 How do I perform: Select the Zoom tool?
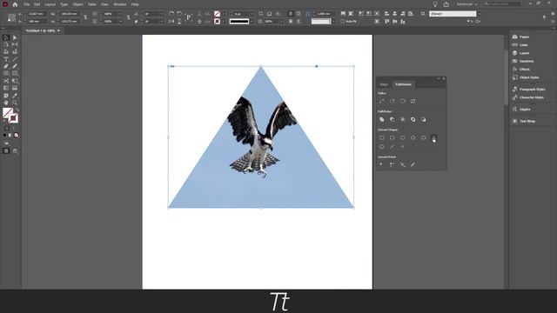tap(15, 103)
